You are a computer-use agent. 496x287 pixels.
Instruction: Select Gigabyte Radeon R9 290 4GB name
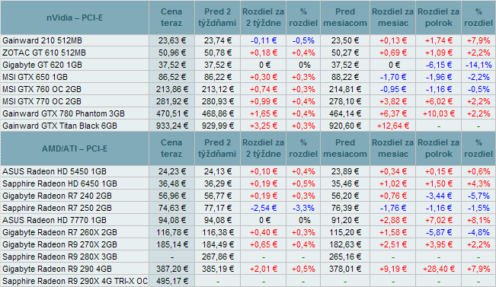click(x=57, y=269)
